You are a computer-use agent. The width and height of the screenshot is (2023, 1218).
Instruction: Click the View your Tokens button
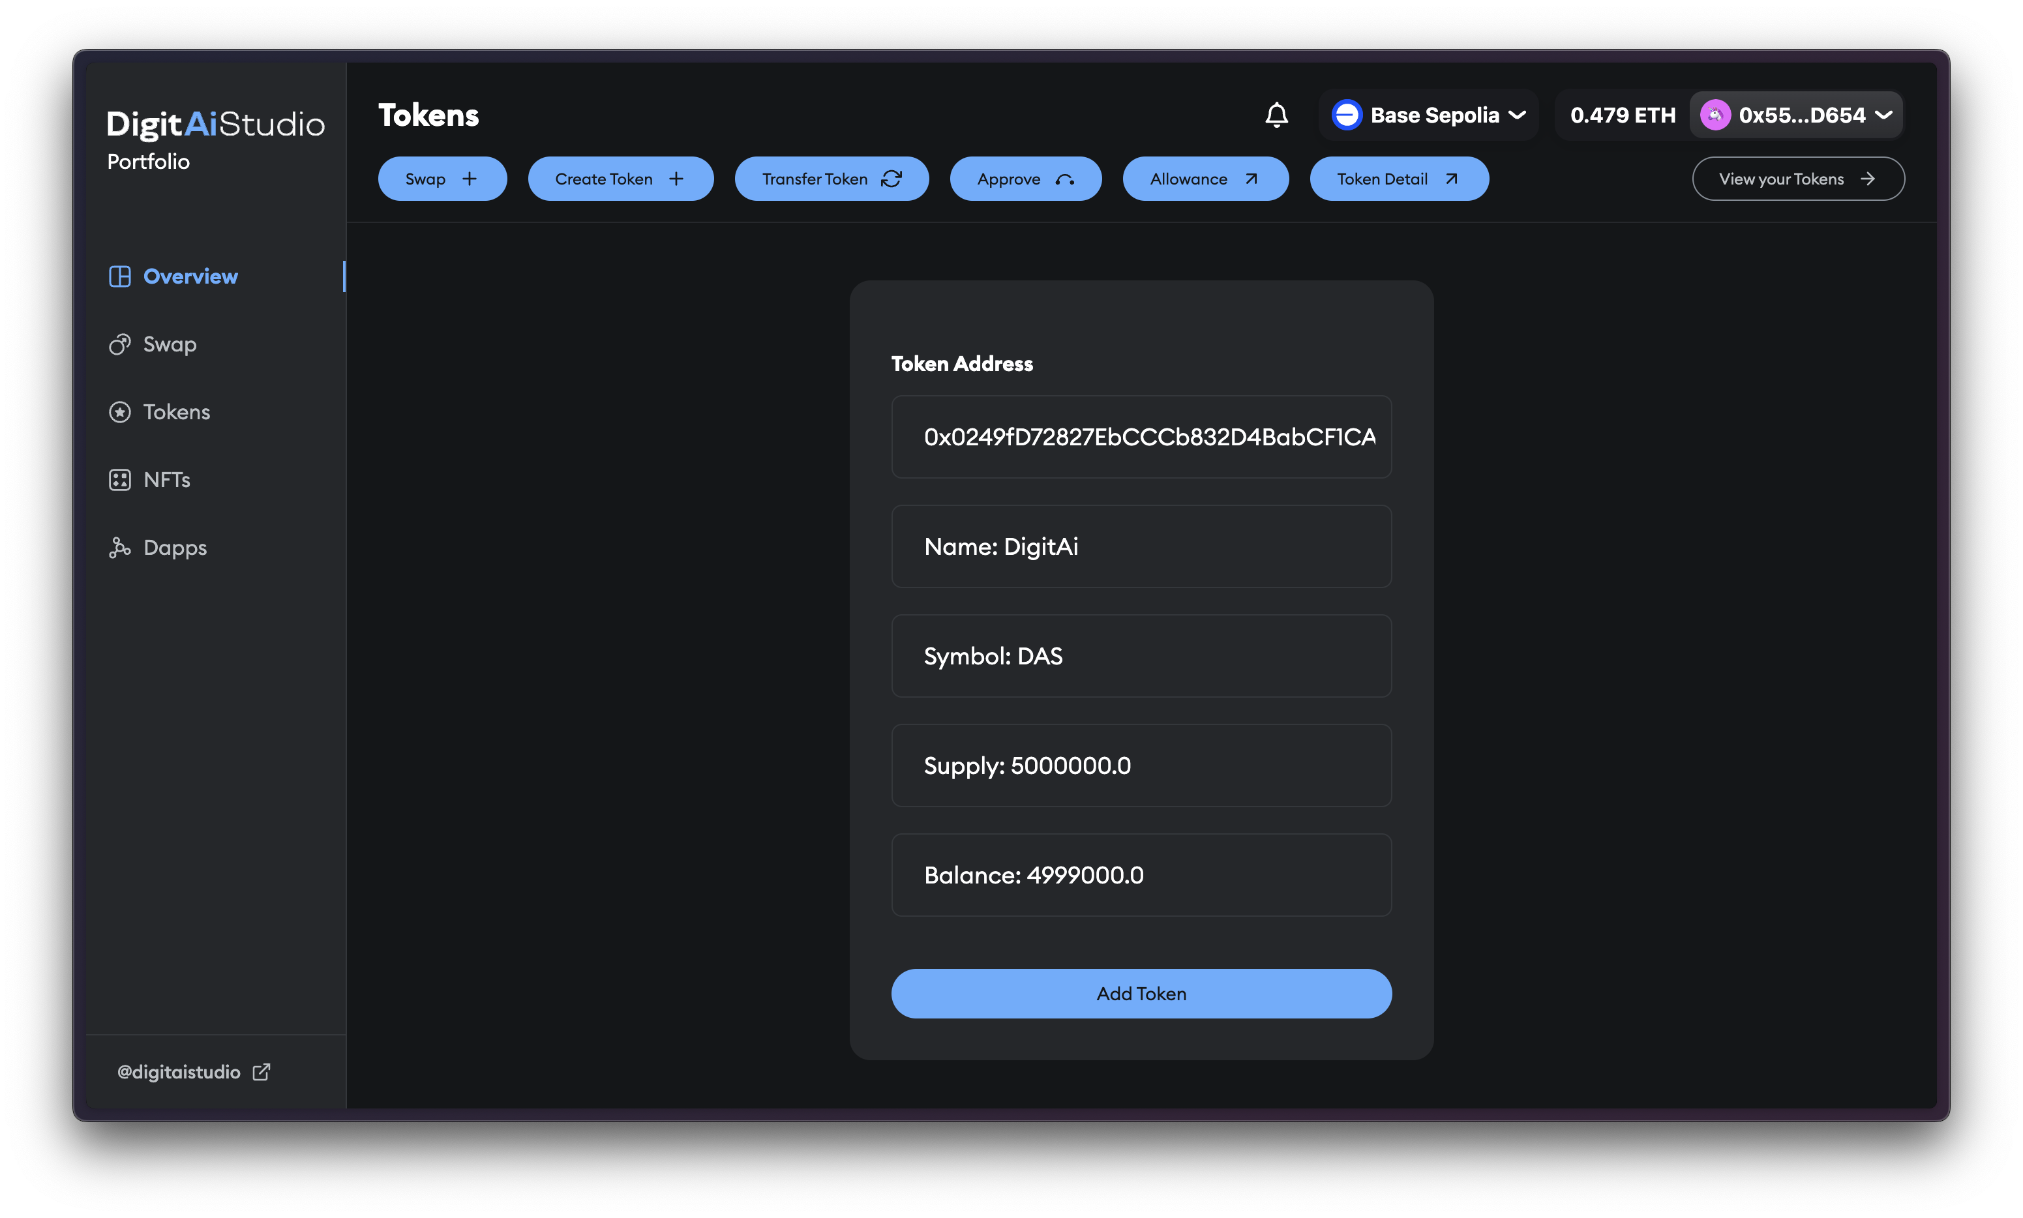point(1797,179)
